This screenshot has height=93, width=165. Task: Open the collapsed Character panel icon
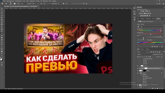pyautogui.click(x=135, y=17)
